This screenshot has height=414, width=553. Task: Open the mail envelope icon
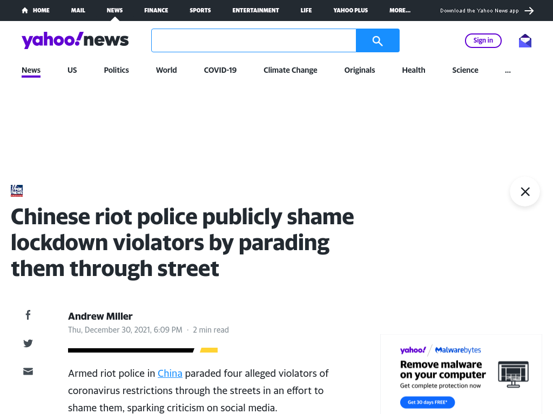(x=525, y=41)
